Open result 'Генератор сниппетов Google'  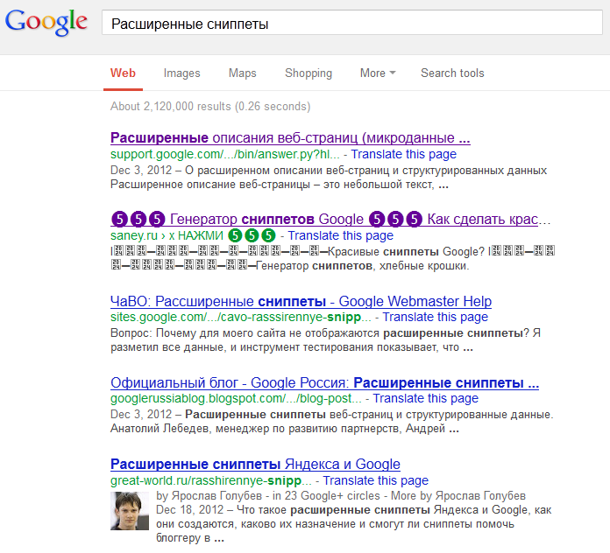tap(330, 220)
